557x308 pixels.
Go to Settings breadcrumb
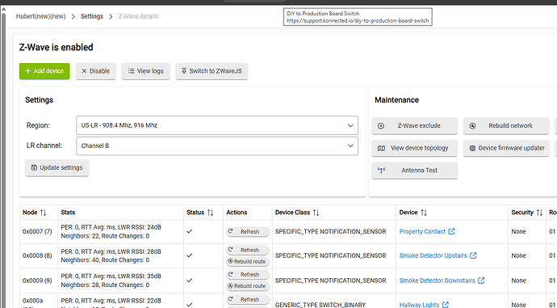[x=92, y=16]
